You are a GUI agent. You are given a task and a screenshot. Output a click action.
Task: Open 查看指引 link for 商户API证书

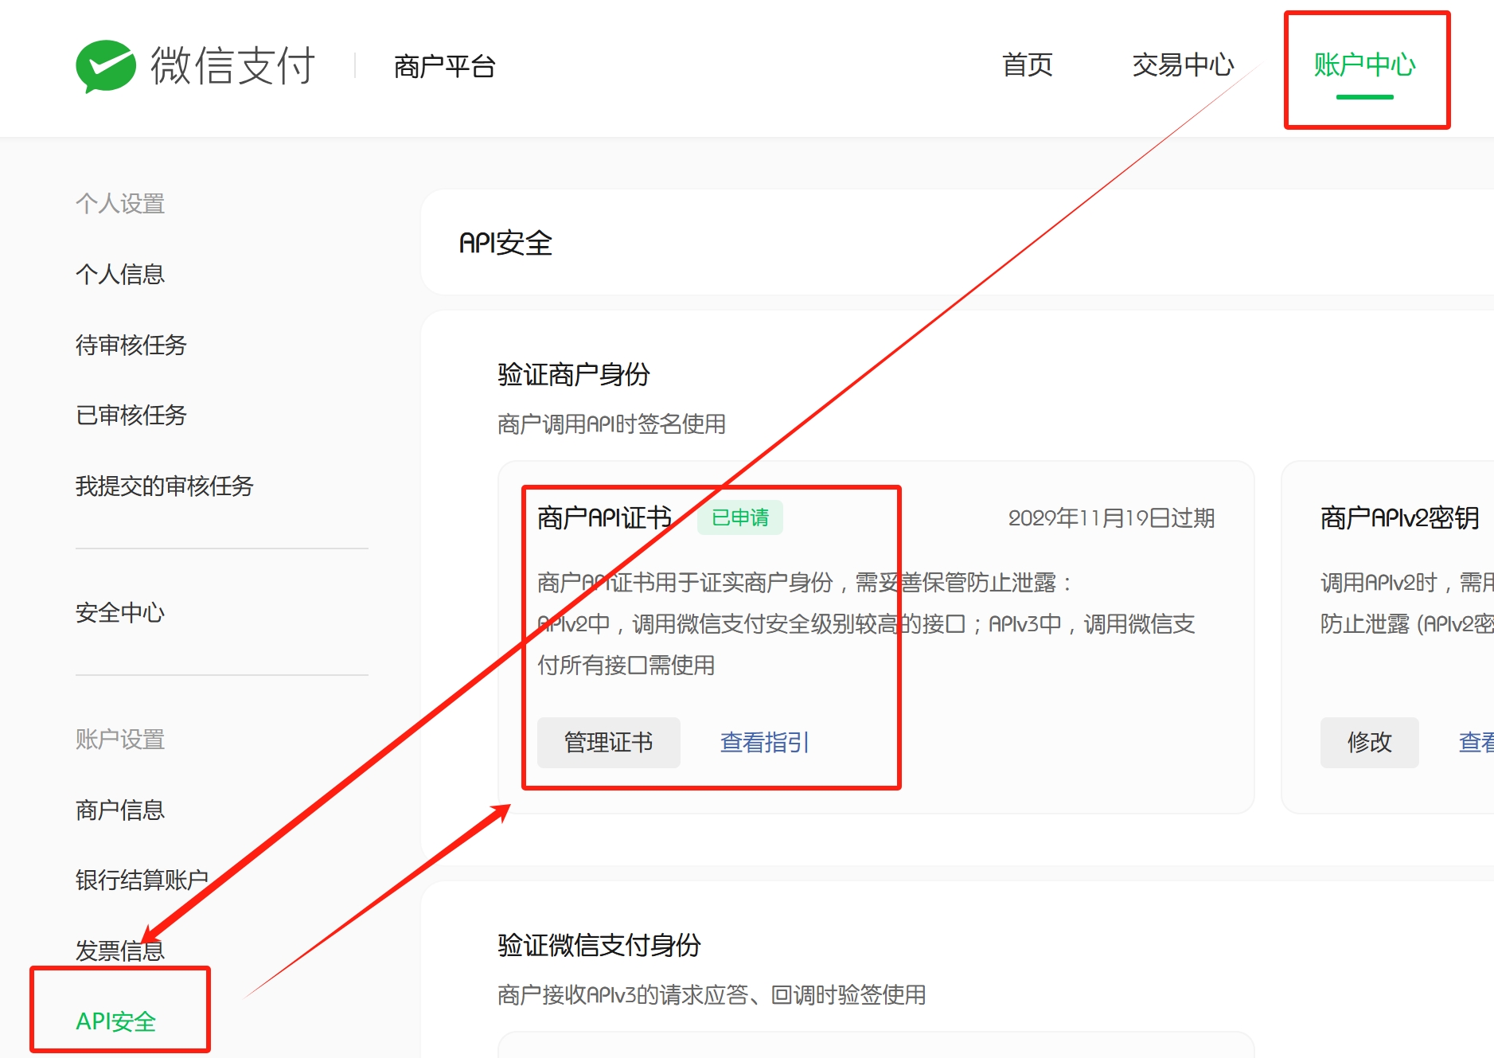tap(765, 742)
